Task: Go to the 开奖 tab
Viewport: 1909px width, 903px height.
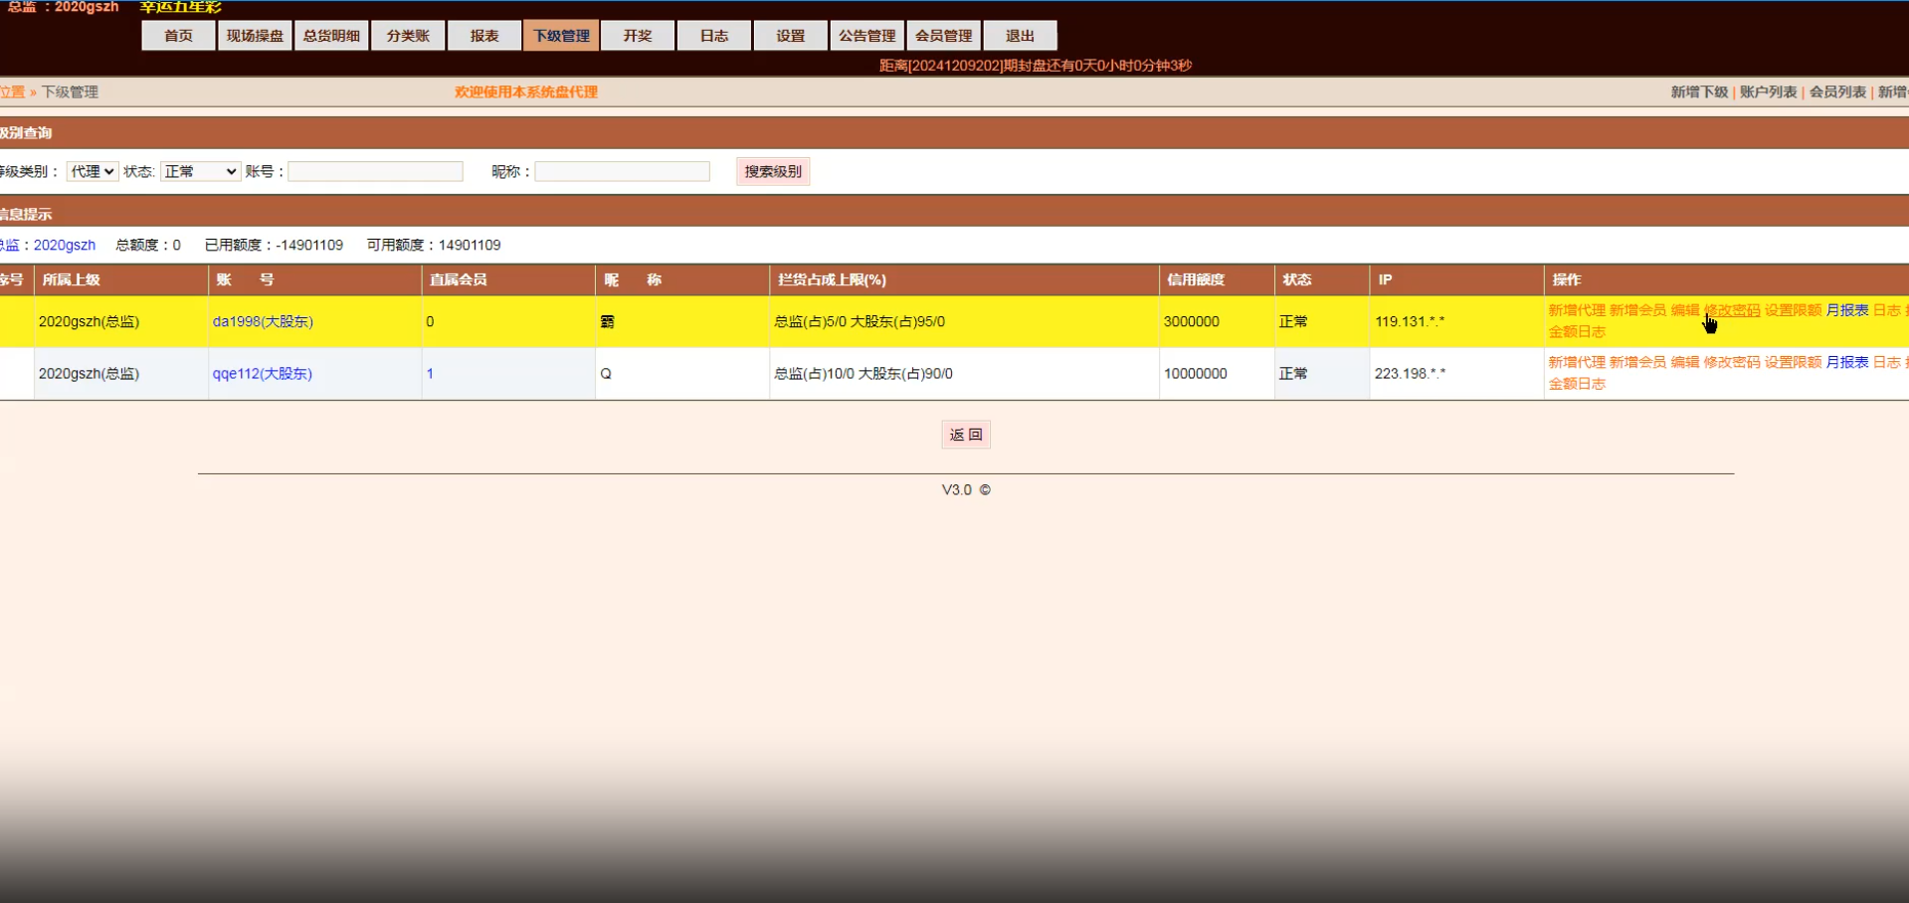Action: [x=638, y=36]
